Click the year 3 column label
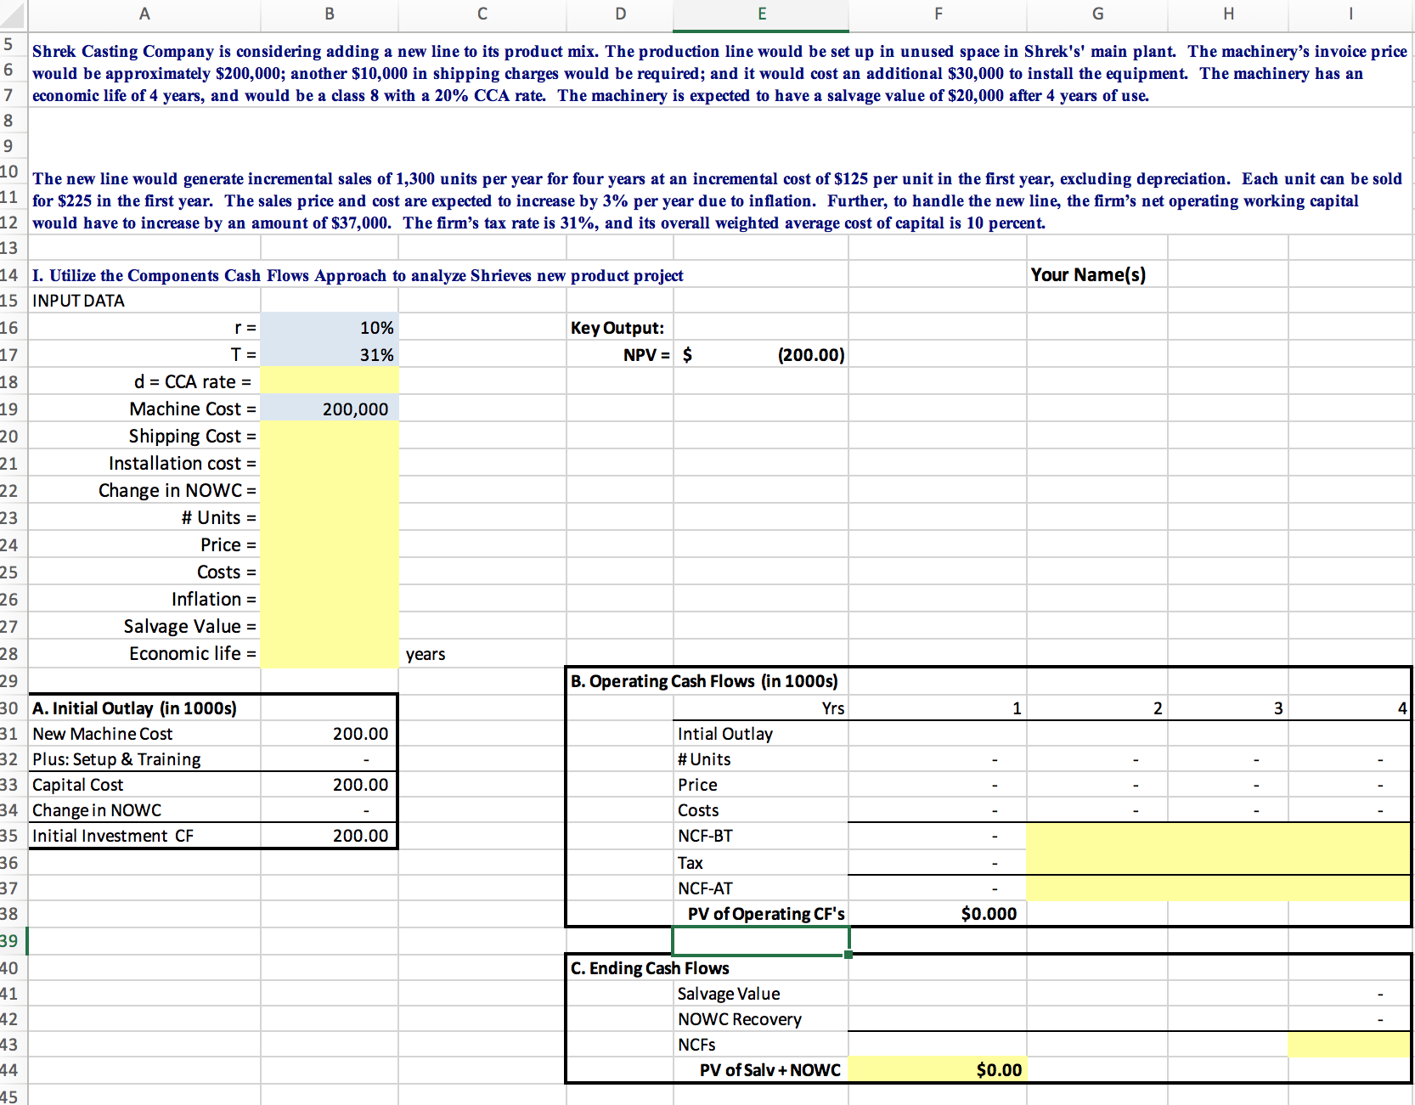Image resolution: width=1415 pixels, height=1105 pixels. point(1228,708)
